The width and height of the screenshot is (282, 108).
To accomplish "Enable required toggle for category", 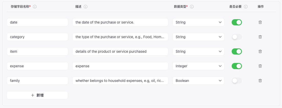I will pos(237,37).
